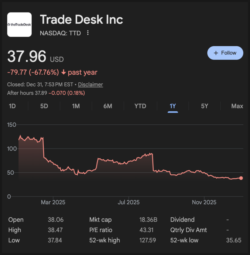
Task: Click the end-of-line price dot on chart
Action: (241, 178)
